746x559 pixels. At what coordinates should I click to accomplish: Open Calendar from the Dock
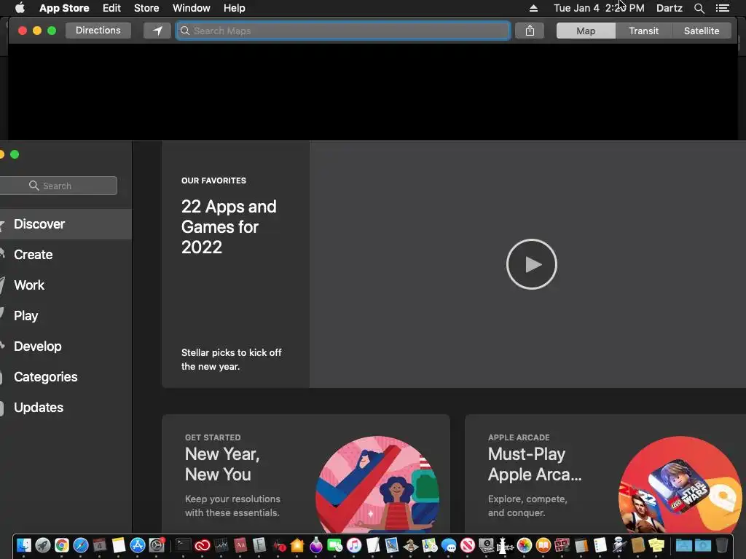click(99, 545)
